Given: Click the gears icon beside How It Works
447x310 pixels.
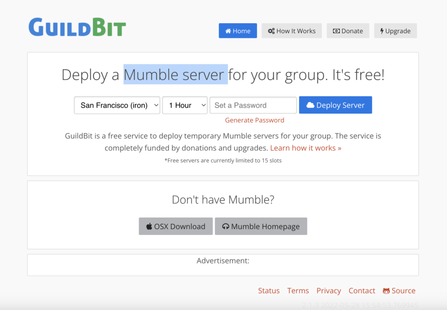Looking at the screenshot, I should point(271,31).
